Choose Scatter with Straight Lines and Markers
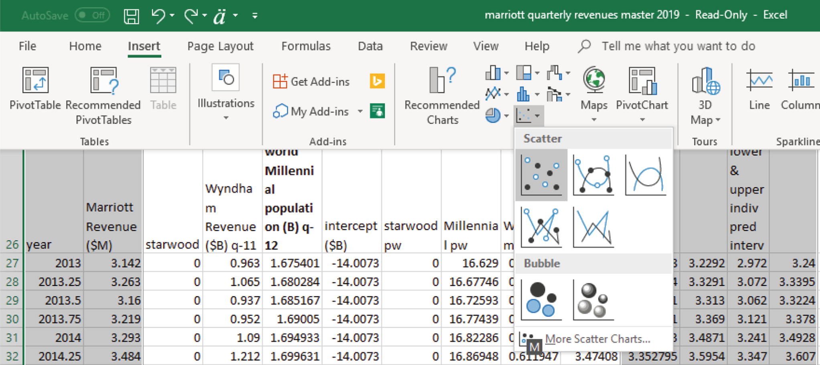Image resolution: width=820 pixels, height=365 pixels. pyautogui.click(x=541, y=227)
